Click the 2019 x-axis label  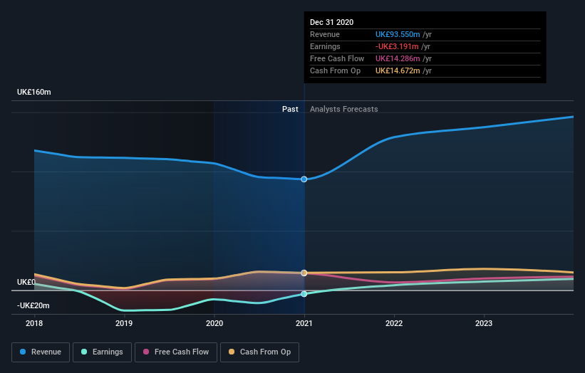124,323
